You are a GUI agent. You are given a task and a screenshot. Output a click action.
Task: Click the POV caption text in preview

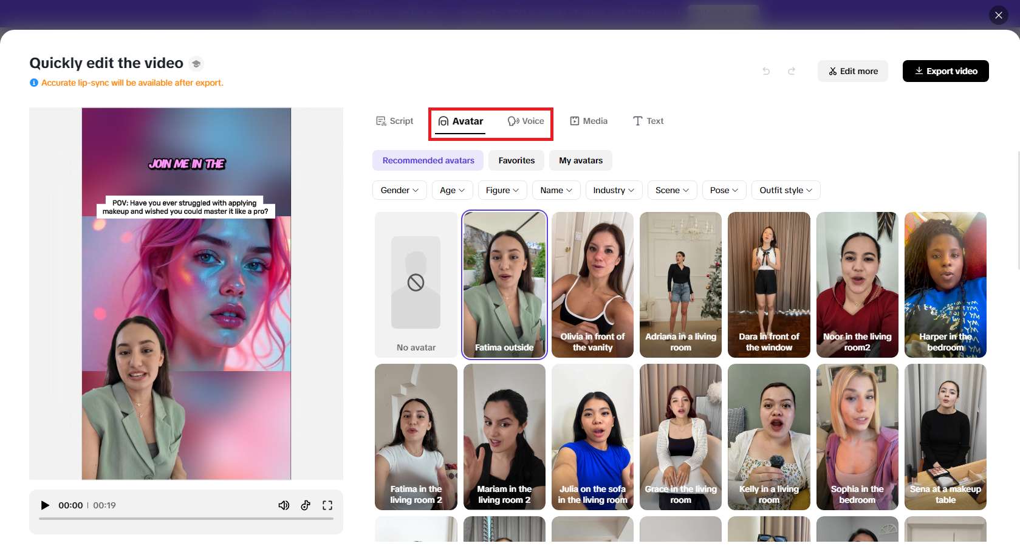tap(185, 207)
